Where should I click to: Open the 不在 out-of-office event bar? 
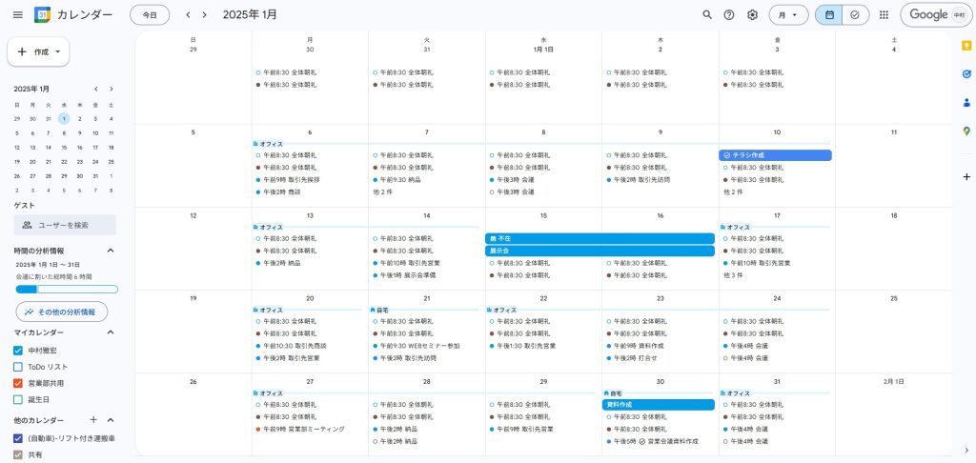point(600,238)
